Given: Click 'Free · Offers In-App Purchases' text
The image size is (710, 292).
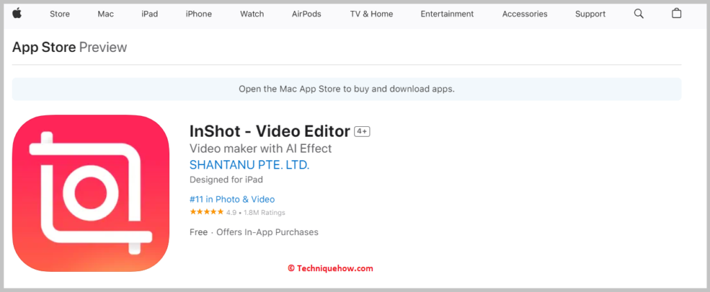Looking at the screenshot, I should pyautogui.click(x=254, y=232).
